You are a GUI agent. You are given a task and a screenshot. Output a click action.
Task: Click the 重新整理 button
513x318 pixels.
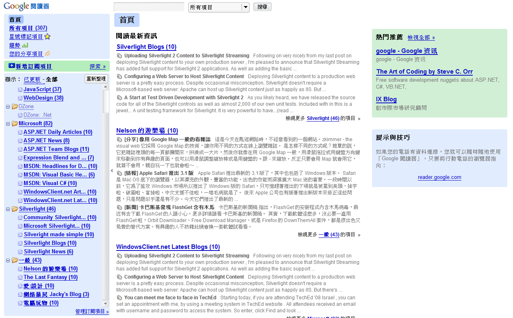96,79
